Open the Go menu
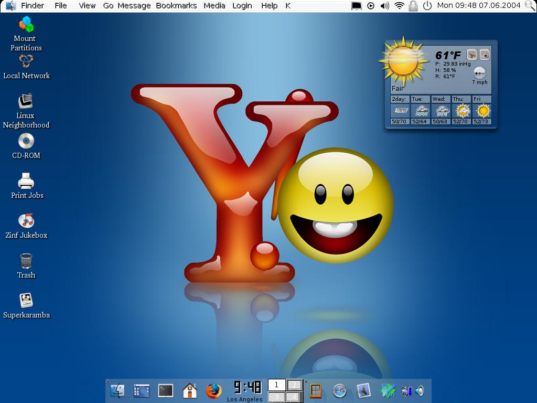 [108, 6]
